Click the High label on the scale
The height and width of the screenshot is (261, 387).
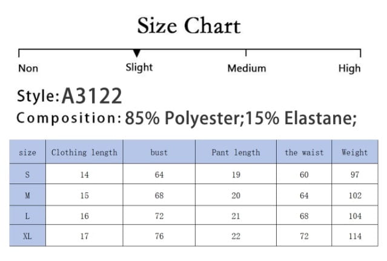(x=349, y=68)
